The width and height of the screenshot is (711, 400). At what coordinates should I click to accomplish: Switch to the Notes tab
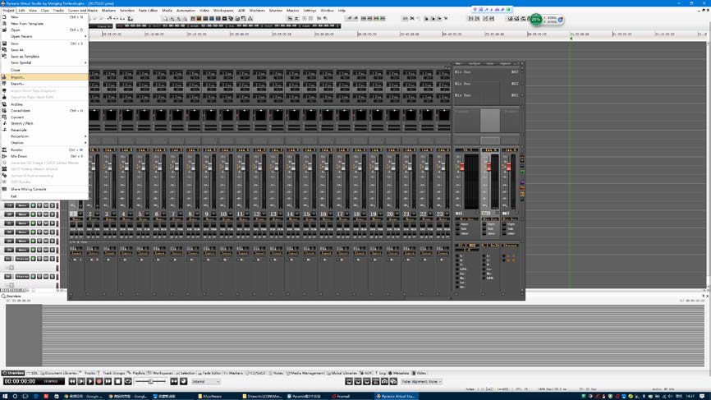(x=277, y=373)
